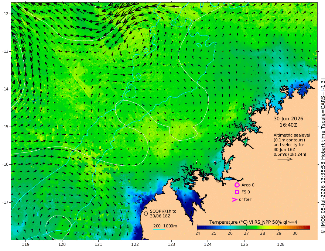The width and height of the screenshot is (325, 251).
Task: Click the 25 colorbar tick label
Action: point(214,233)
